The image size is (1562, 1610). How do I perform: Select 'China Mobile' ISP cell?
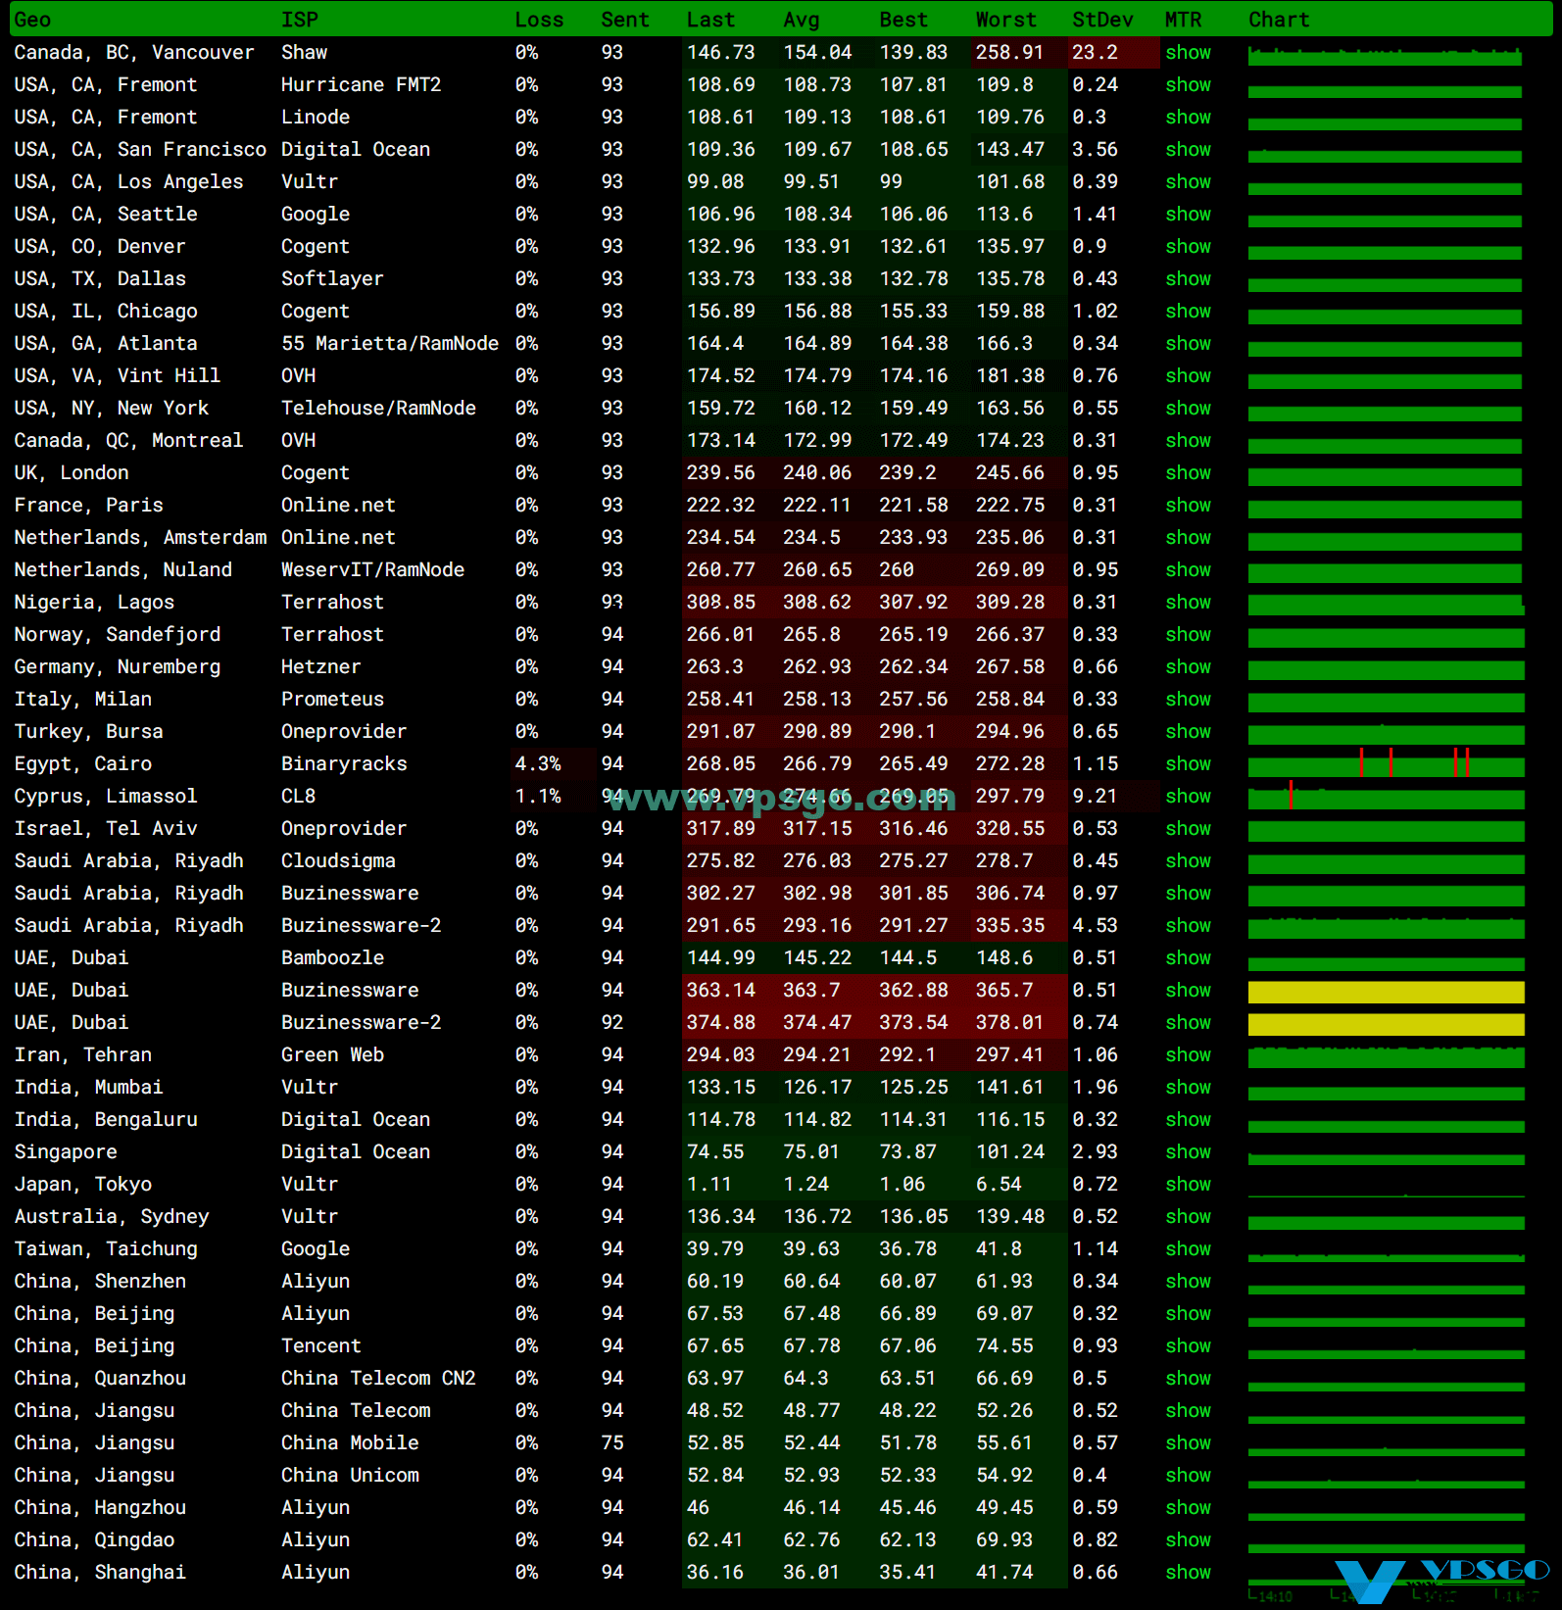[x=350, y=1443]
